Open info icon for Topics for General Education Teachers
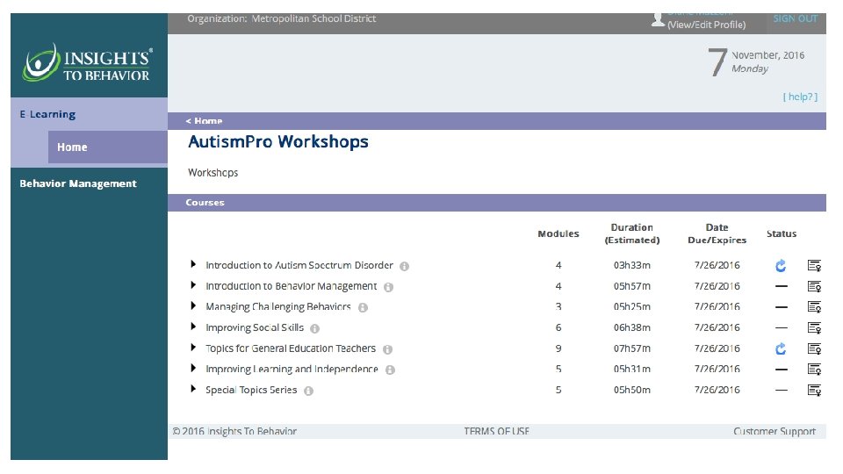The width and height of the screenshot is (843, 474). (x=387, y=349)
